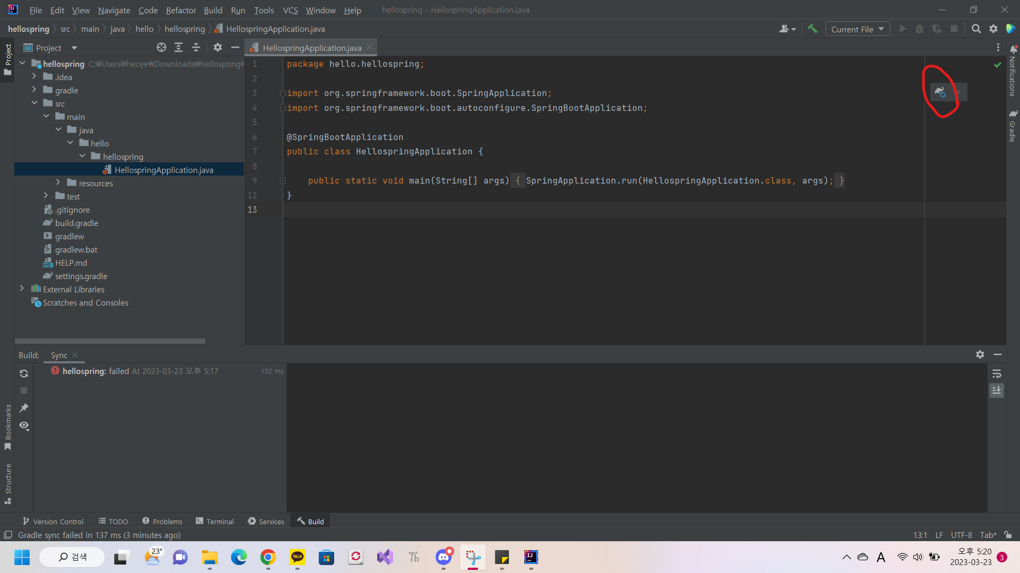Click the Build Project hammer icon
This screenshot has width=1020, height=573.
click(x=812, y=29)
